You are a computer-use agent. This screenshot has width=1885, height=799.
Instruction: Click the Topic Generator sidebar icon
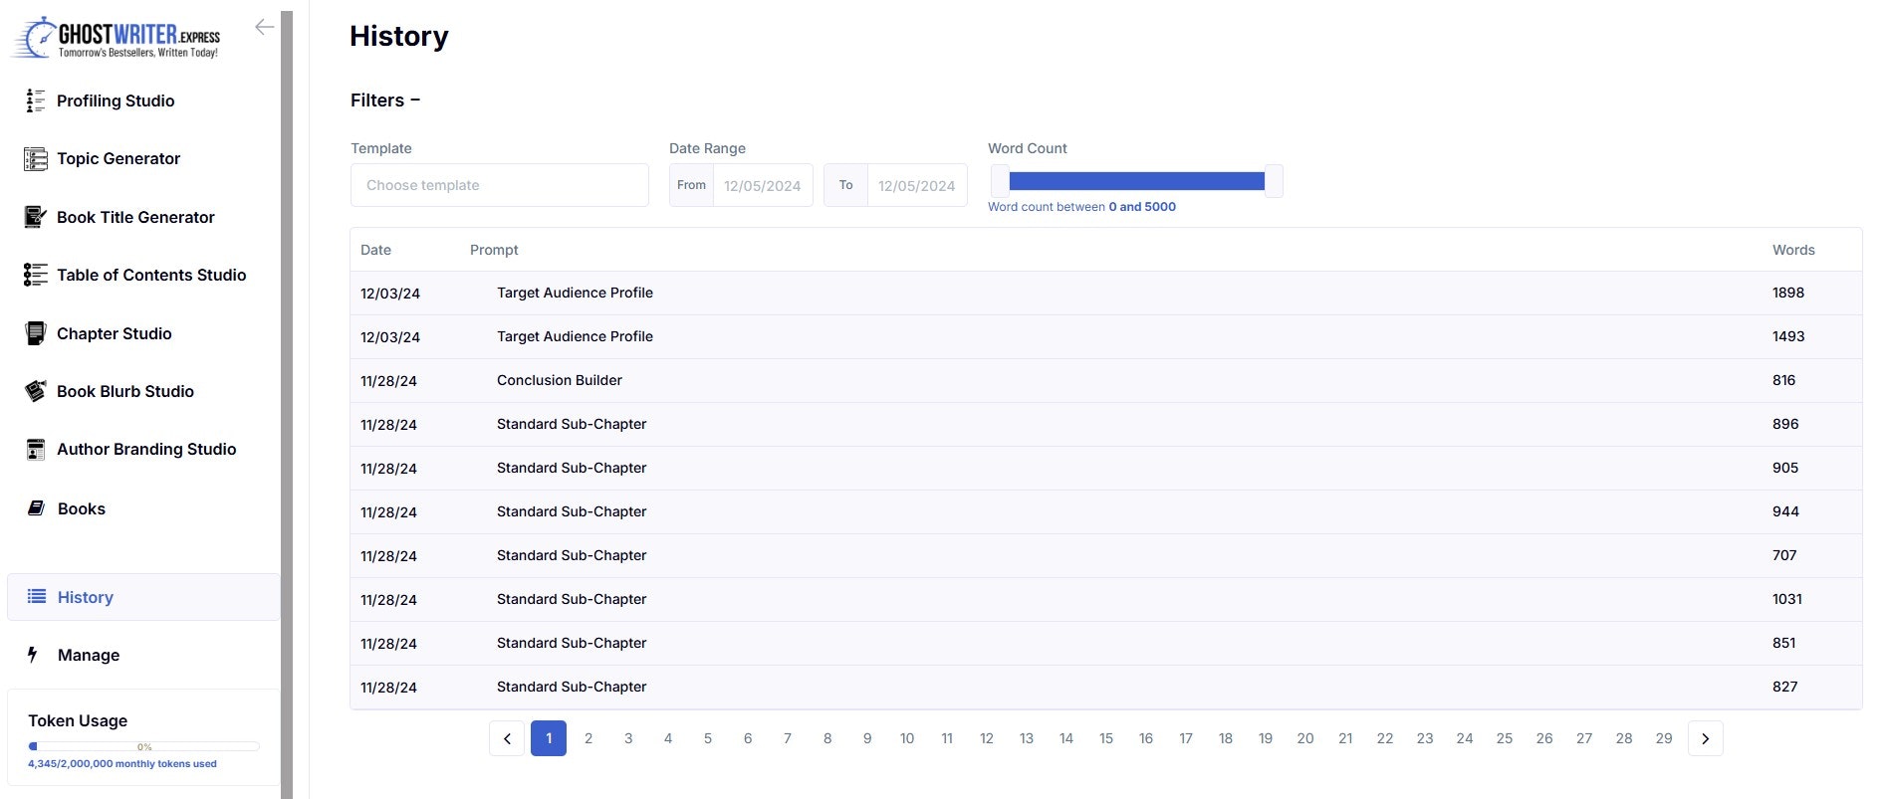pos(36,159)
